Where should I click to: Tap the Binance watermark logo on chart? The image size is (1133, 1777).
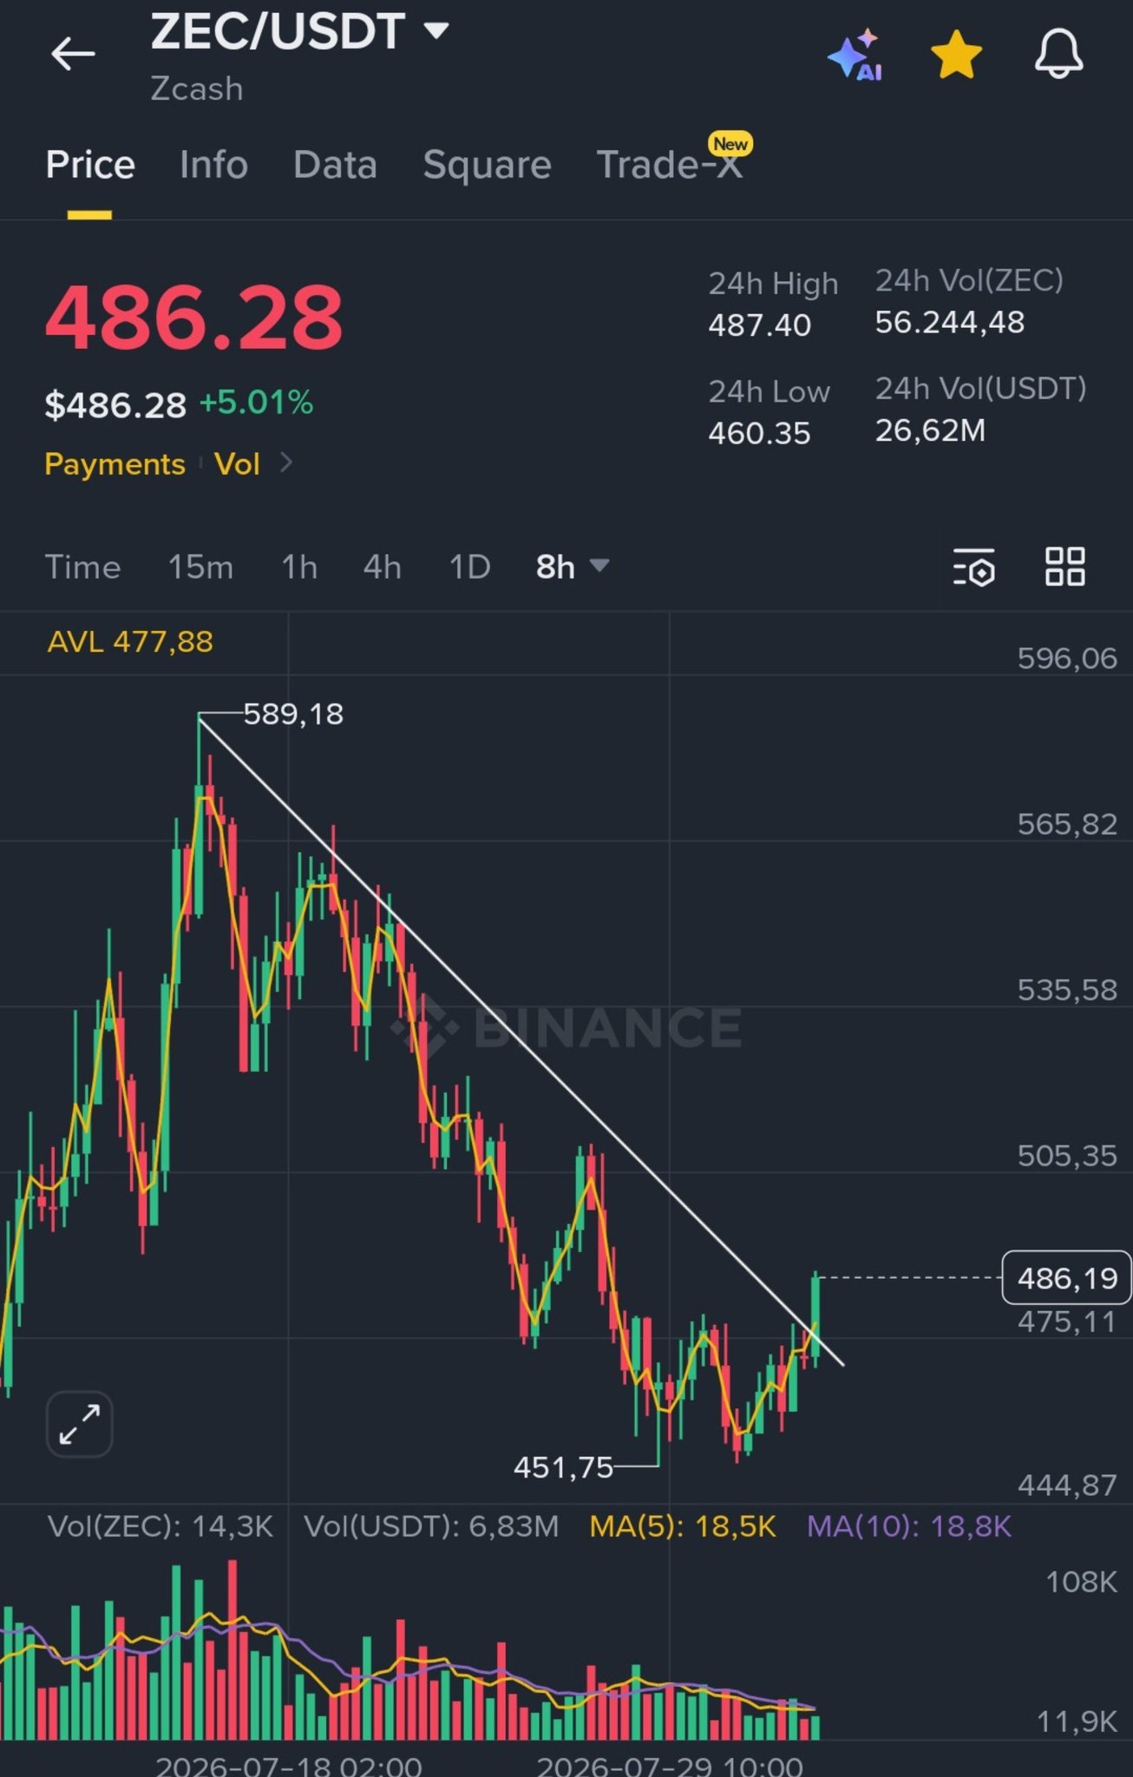(566, 1027)
